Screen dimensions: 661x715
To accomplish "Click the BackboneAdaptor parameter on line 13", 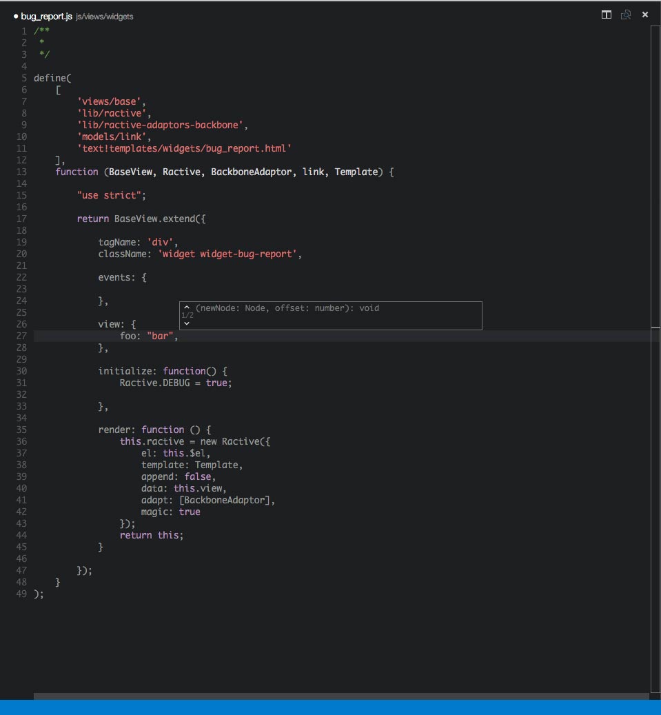I will tap(251, 172).
